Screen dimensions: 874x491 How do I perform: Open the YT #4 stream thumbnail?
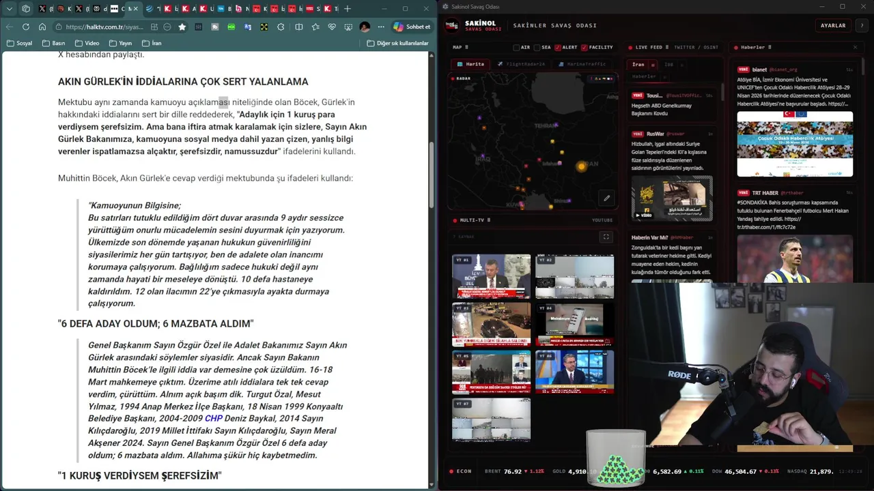(x=574, y=325)
